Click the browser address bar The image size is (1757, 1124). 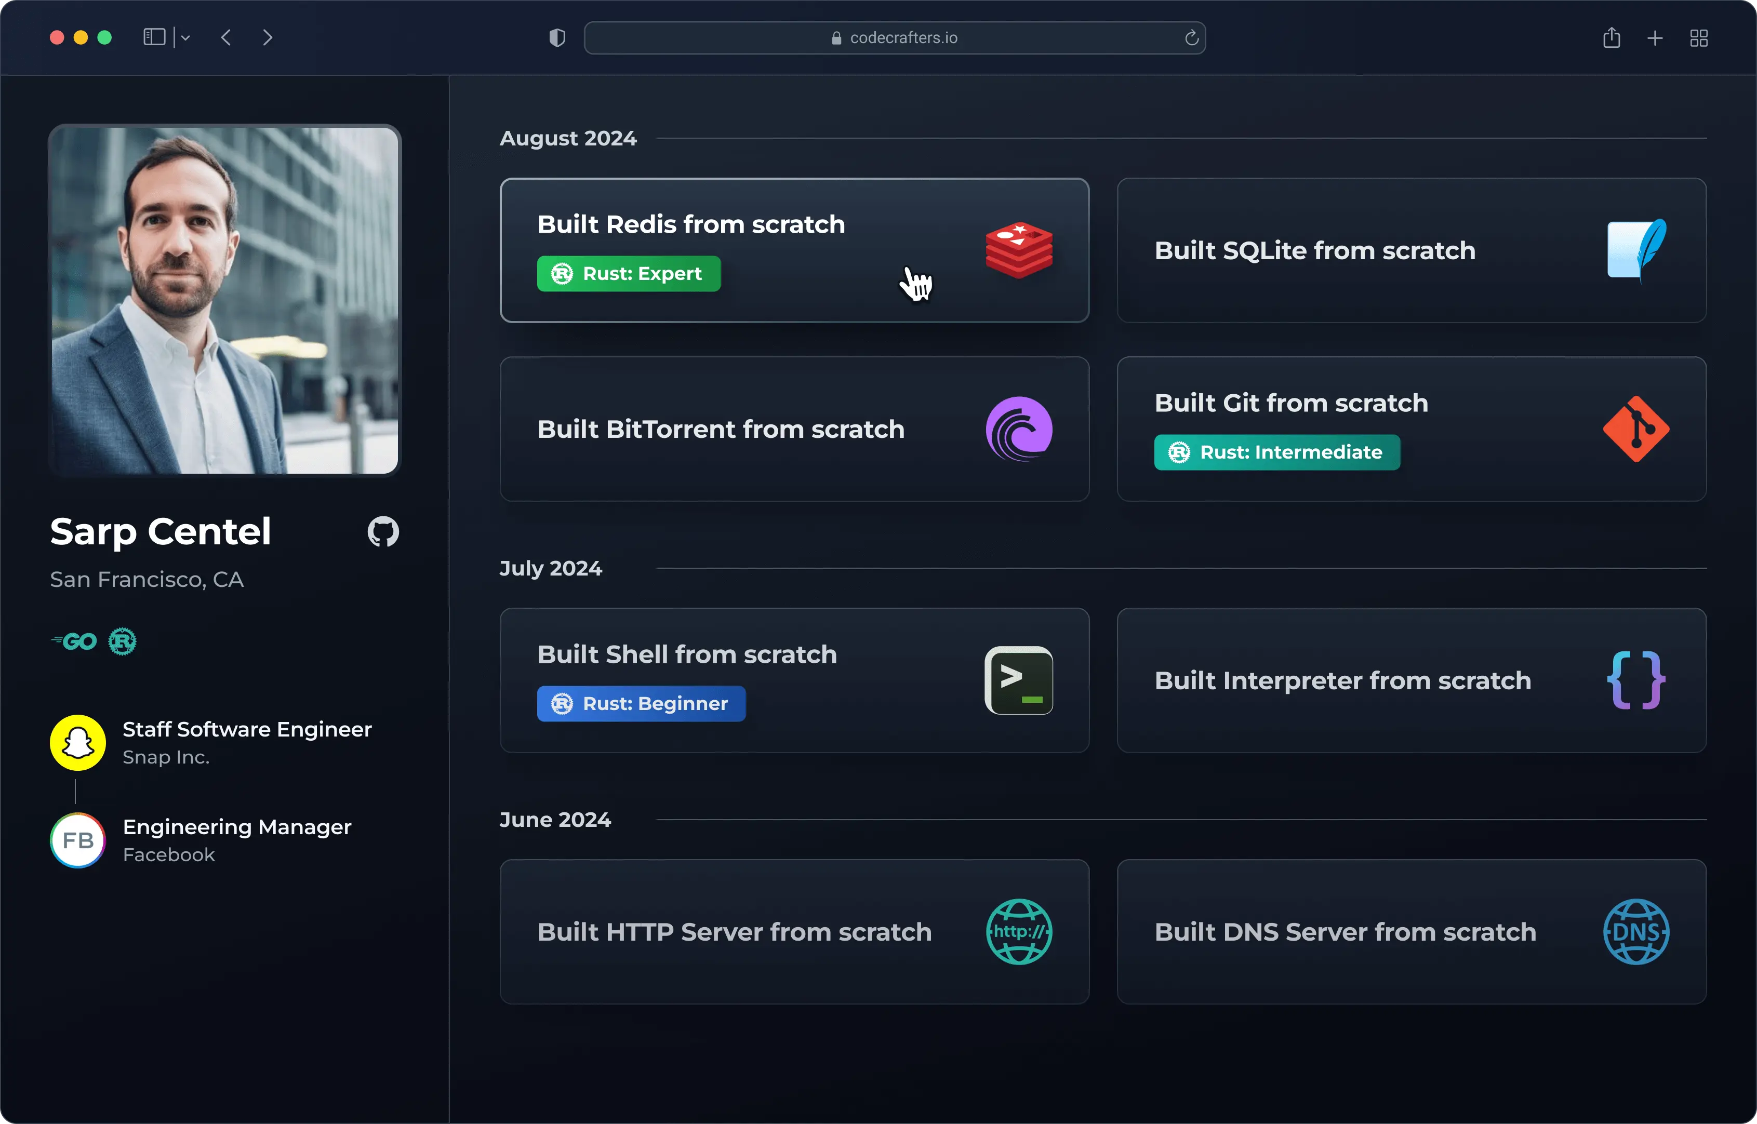tap(894, 37)
